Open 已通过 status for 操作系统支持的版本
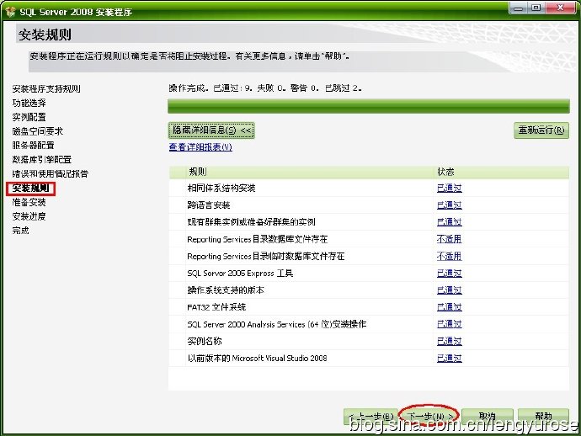 click(x=450, y=290)
